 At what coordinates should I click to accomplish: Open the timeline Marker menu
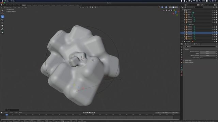[20, 113]
